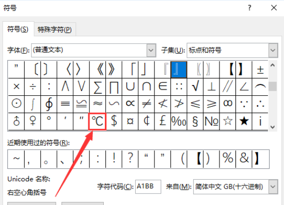This screenshot has height=205, width=284.
Task: Pick the exclamation mark from recent symbols
Action: [114, 159]
